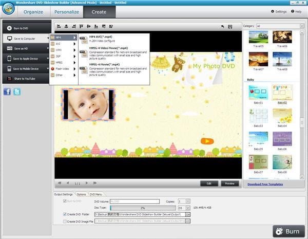Screen dimensions: 308x239
Task: Open the Copies dropdown
Action: (184, 201)
